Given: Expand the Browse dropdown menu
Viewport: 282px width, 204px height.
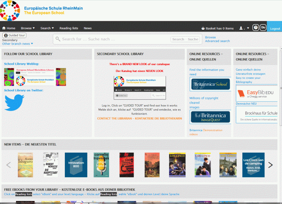Looking at the screenshot, I should click(27, 28).
